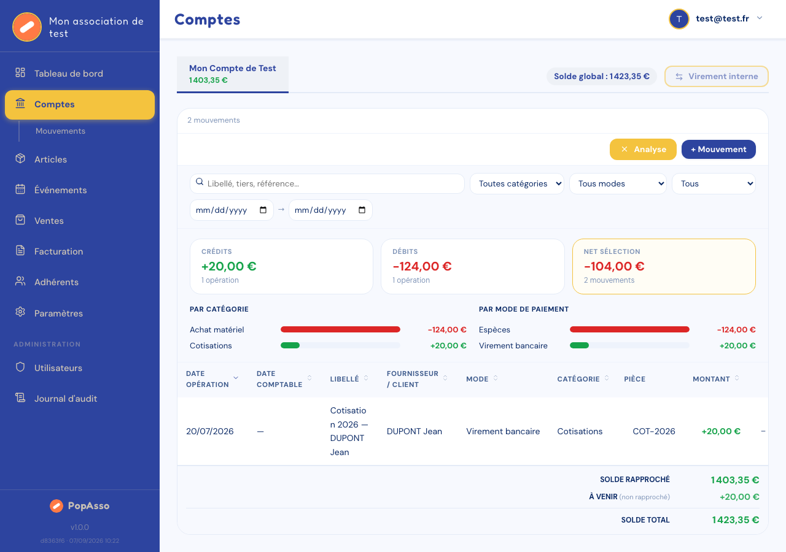Click the Adhérents people icon
This screenshot has width=786, height=552.
[20, 282]
